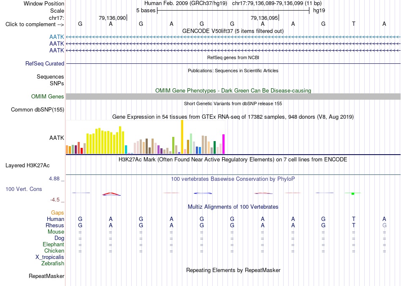Click 'RefSeq genes from NCBI' title
Image resolution: width=401 pixels, height=286 pixels.
click(x=233, y=57)
